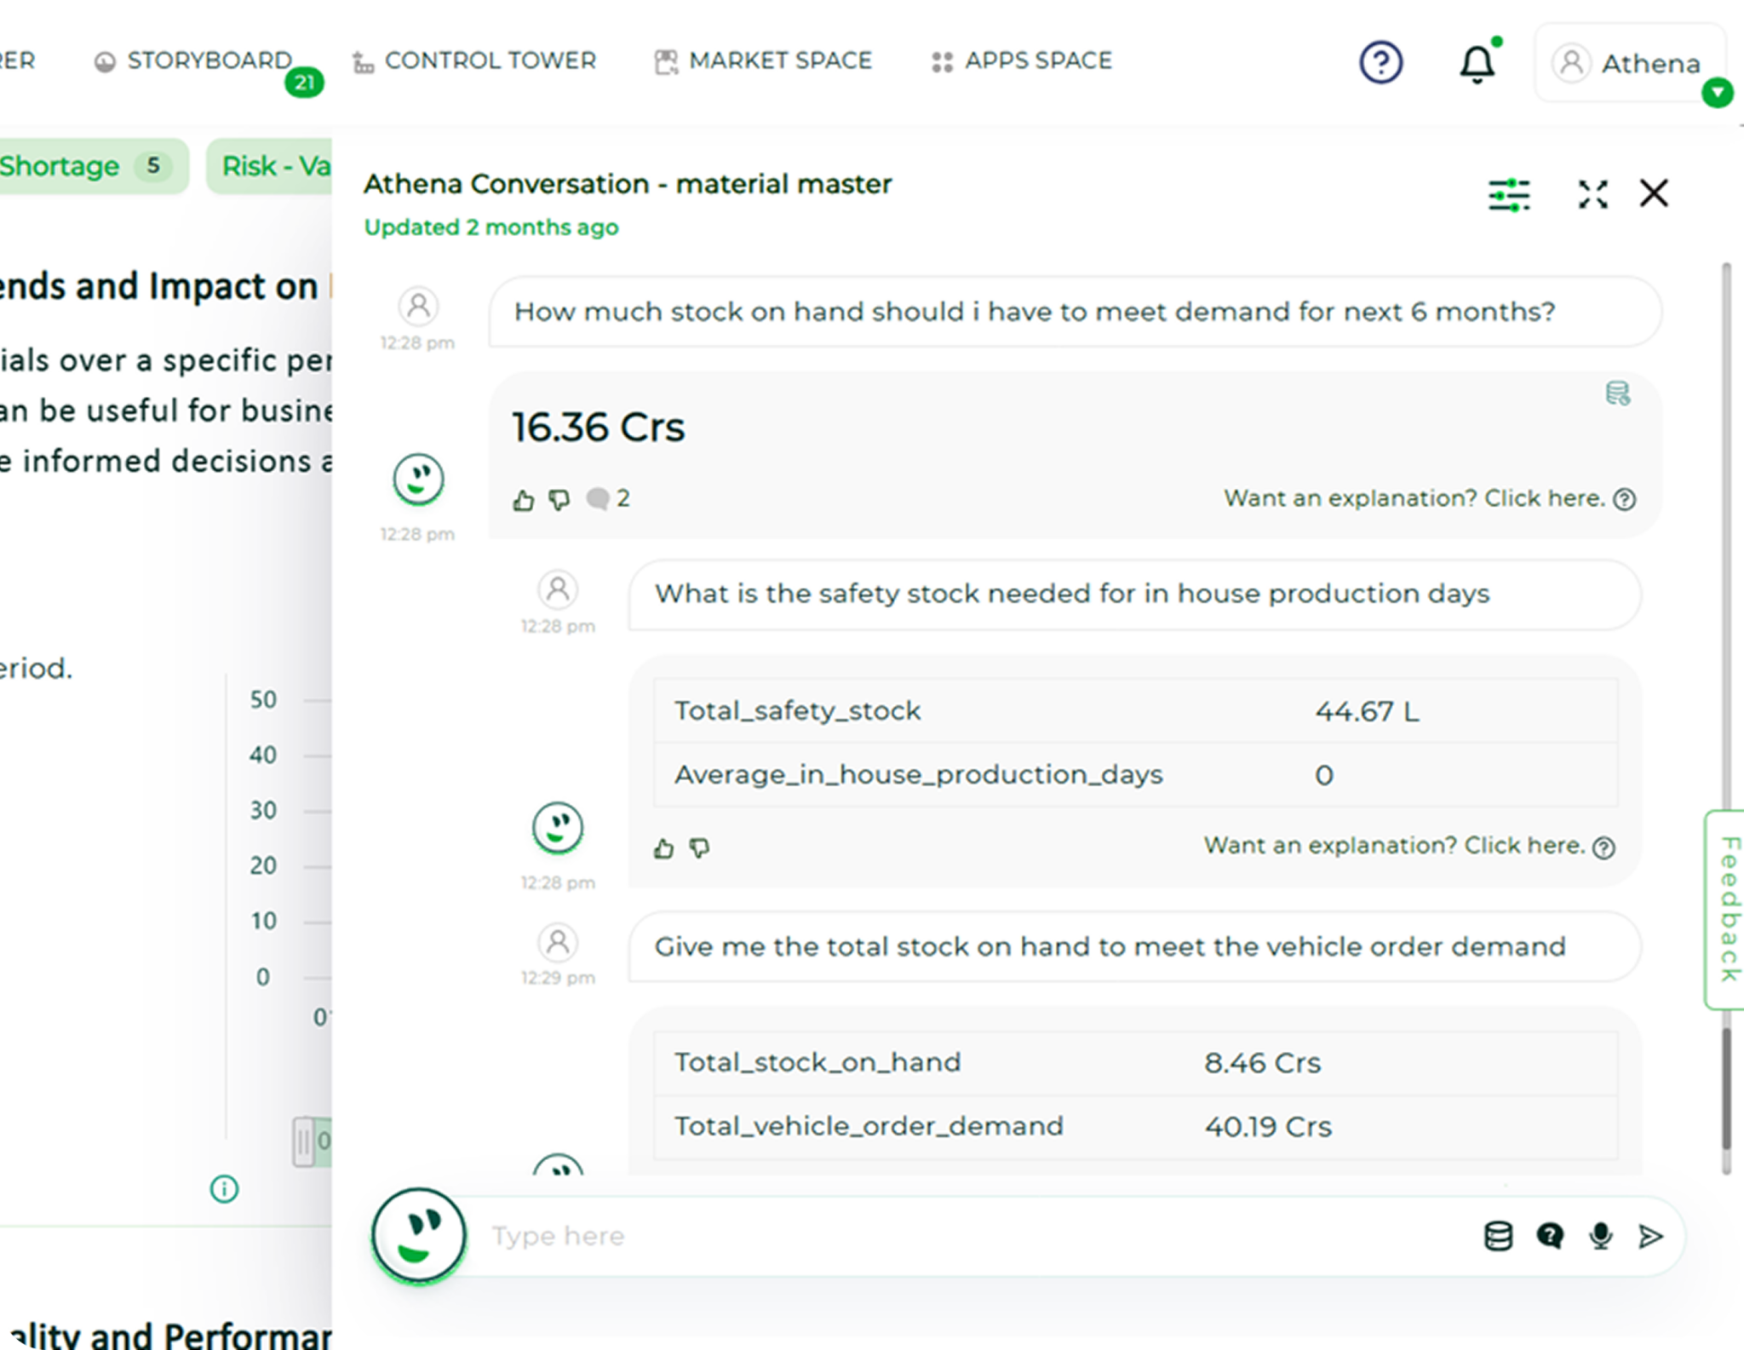1744x1350 pixels.
Task: Click the microphone voice input icon
Action: point(1600,1236)
